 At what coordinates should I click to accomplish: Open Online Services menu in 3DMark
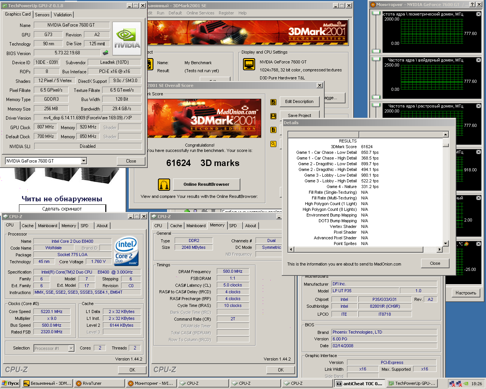[x=200, y=13]
